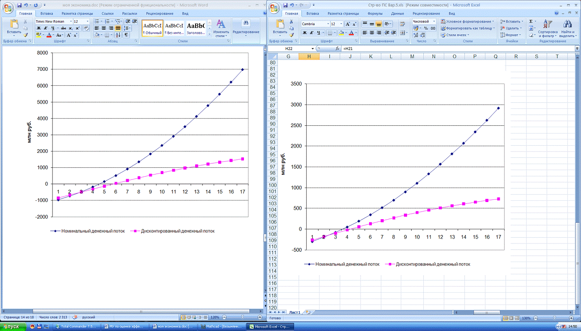The image size is (581, 331).
Task: Click the Save icon in Word quick access toolbar
Action: pyautogui.click(x=19, y=5)
